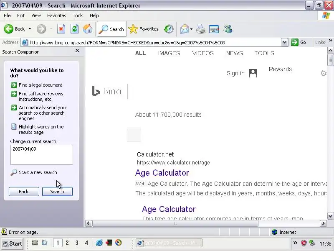The image size is (334, 251).
Task: Open the View menu
Action: pyautogui.click(x=36, y=15)
